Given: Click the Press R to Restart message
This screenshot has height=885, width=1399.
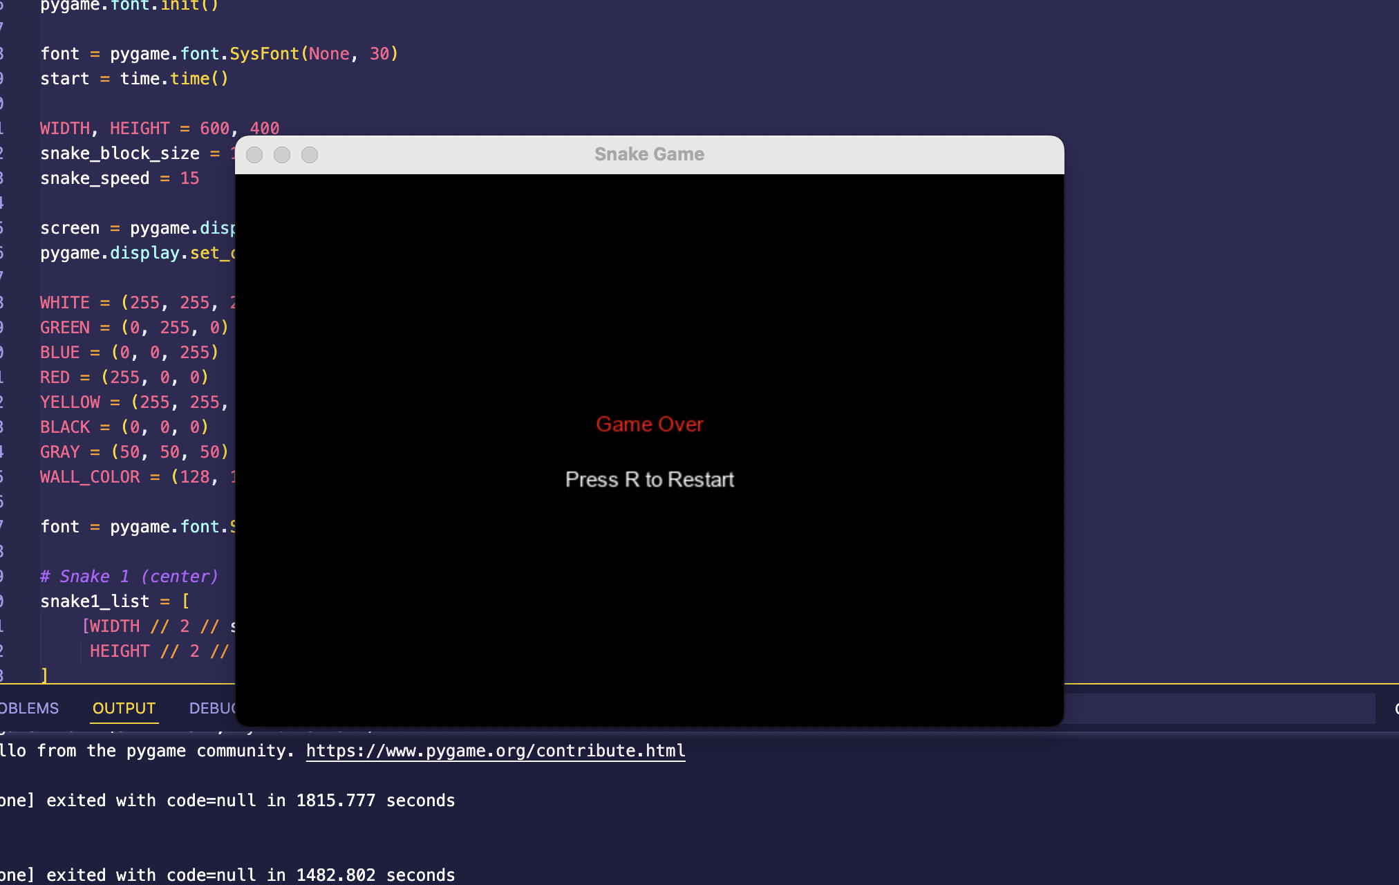Looking at the screenshot, I should (649, 479).
